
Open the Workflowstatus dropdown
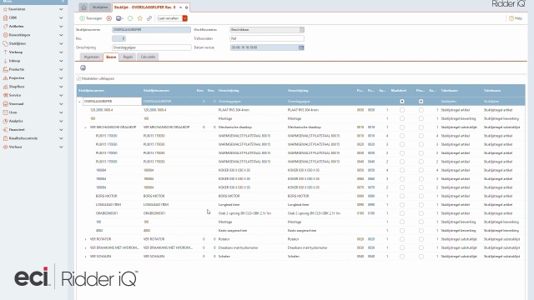pyautogui.click(x=302, y=30)
